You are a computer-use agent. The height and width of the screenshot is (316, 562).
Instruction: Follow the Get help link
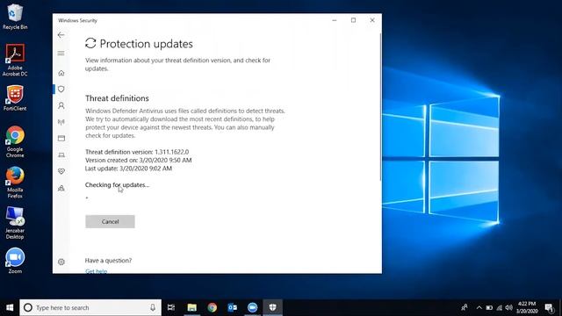[x=96, y=271]
